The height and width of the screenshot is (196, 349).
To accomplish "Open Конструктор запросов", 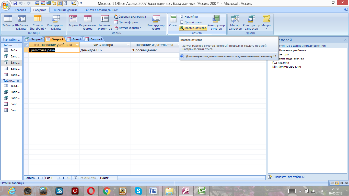I will coord(251,22).
